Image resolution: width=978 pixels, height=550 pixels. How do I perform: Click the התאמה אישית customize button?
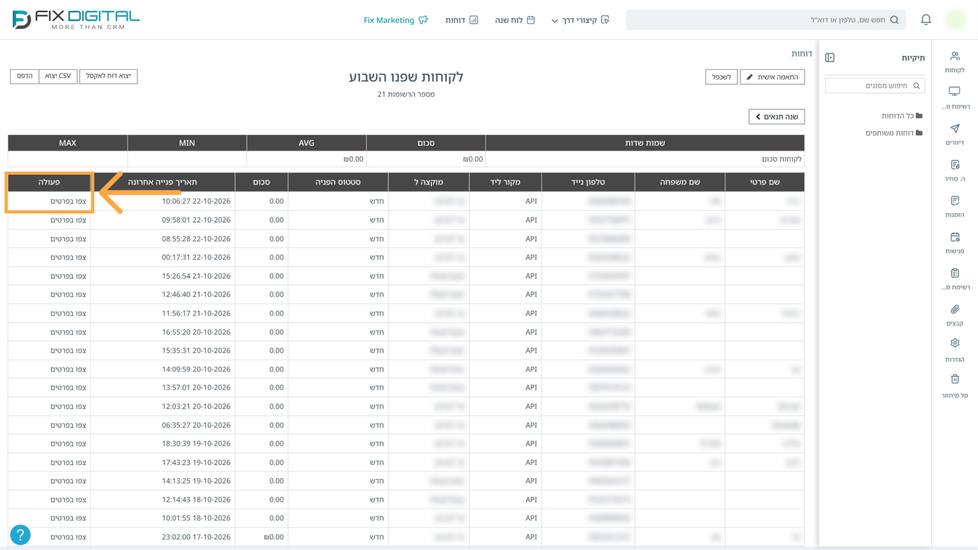(772, 77)
